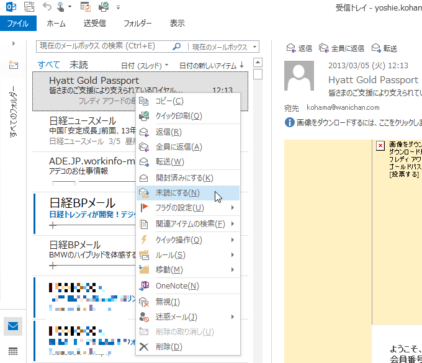
Task: Click the kohama@wanichan.com recipient address
Action: [343, 107]
